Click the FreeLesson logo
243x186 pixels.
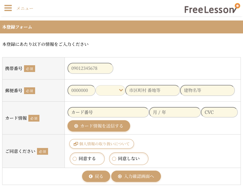212,8
